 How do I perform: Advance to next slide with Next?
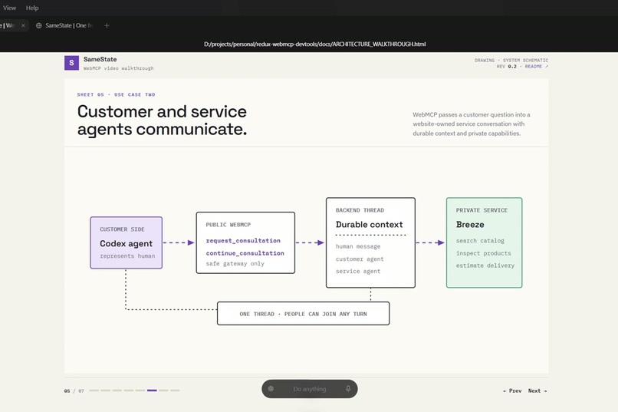point(537,391)
